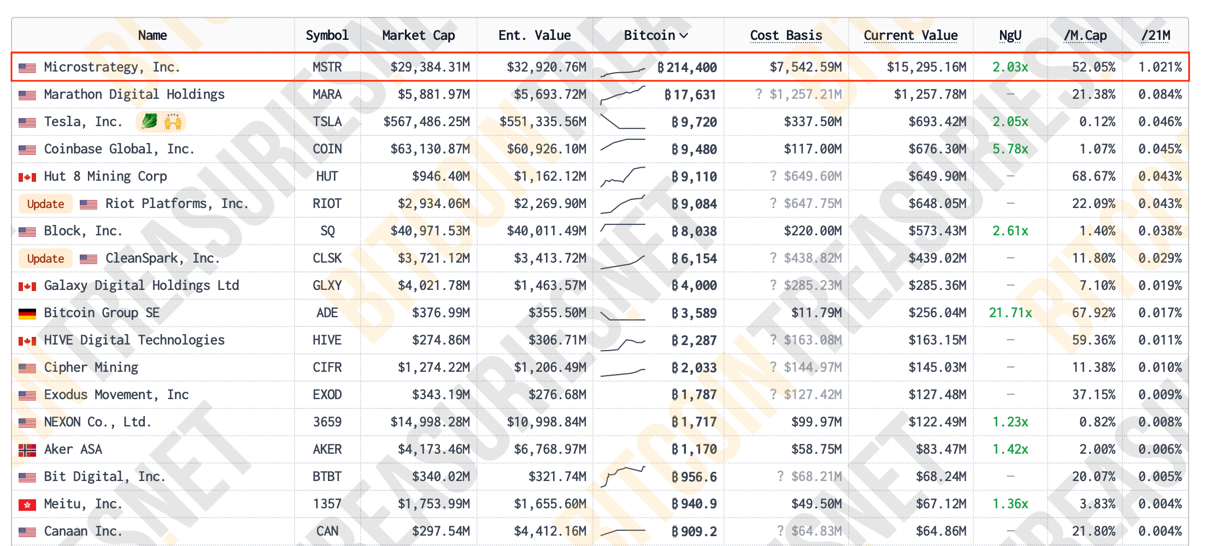Image resolution: width=1211 pixels, height=546 pixels.
Task: Click the German flag beside Bitcoin Group SE
Action: pyautogui.click(x=27, y=313)
